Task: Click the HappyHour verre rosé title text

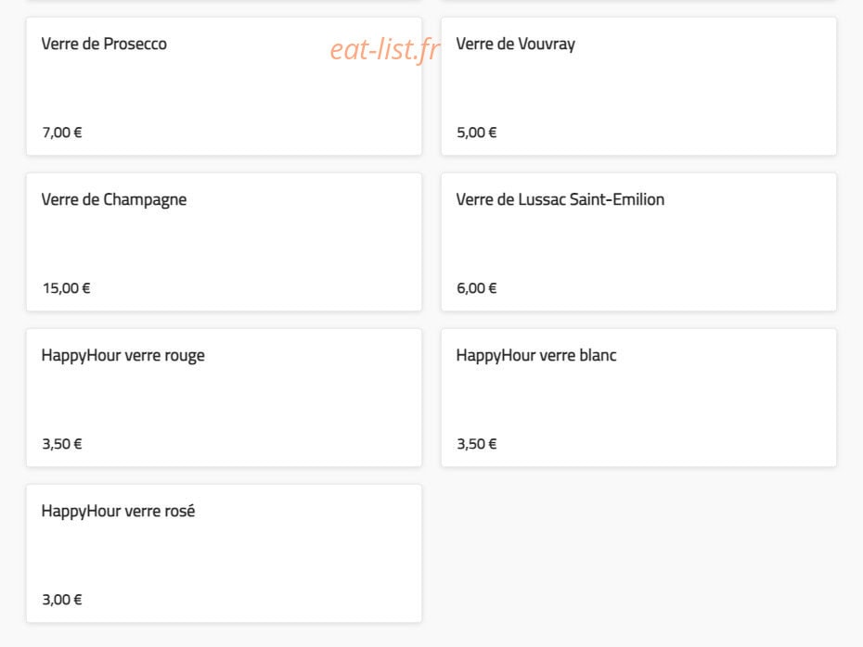Action: tap(119, 512)
